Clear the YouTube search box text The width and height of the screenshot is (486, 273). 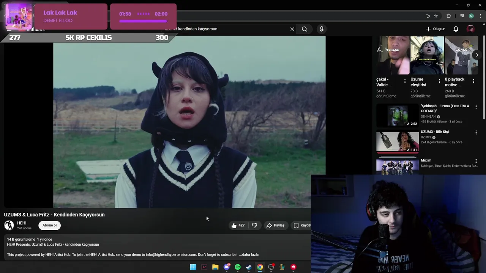tap(292, 29)
